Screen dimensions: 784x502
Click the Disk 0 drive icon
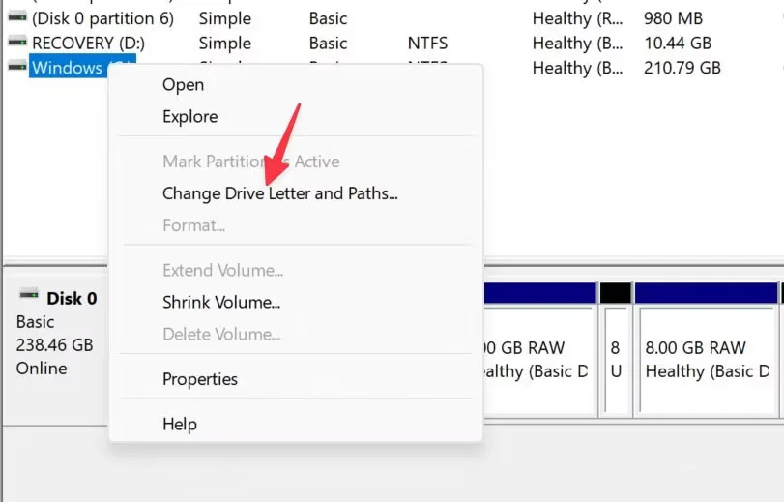point(28,294)
